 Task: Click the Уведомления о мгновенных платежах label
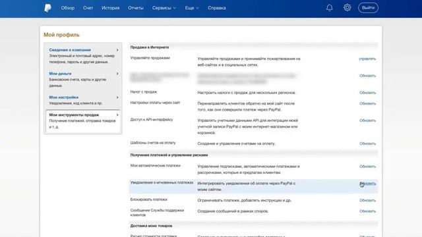[x=162, y=182]
